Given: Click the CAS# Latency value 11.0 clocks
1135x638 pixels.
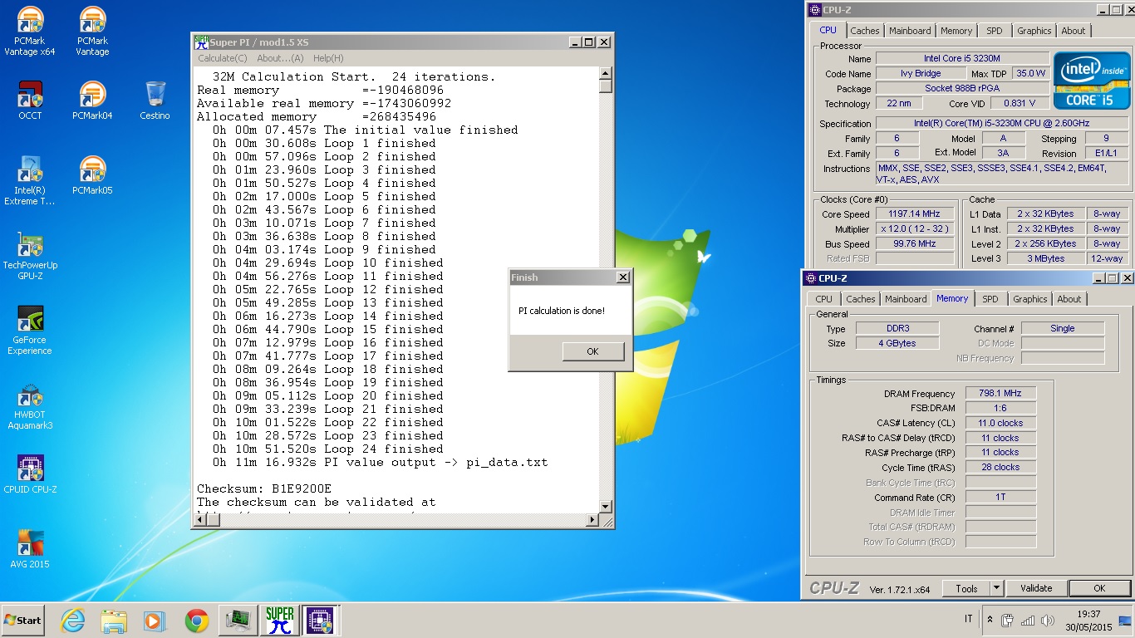Looking at the screenshot, I should [1000, 423].
